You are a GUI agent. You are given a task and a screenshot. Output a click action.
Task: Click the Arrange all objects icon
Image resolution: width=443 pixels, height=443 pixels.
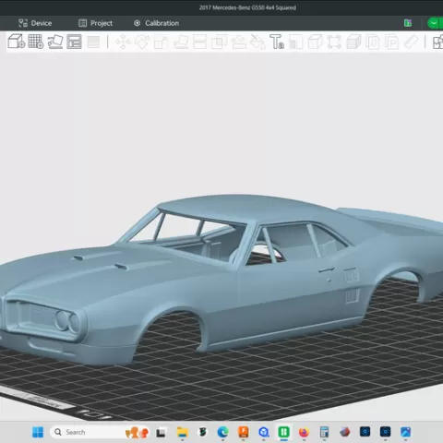[x=74, y=42]
